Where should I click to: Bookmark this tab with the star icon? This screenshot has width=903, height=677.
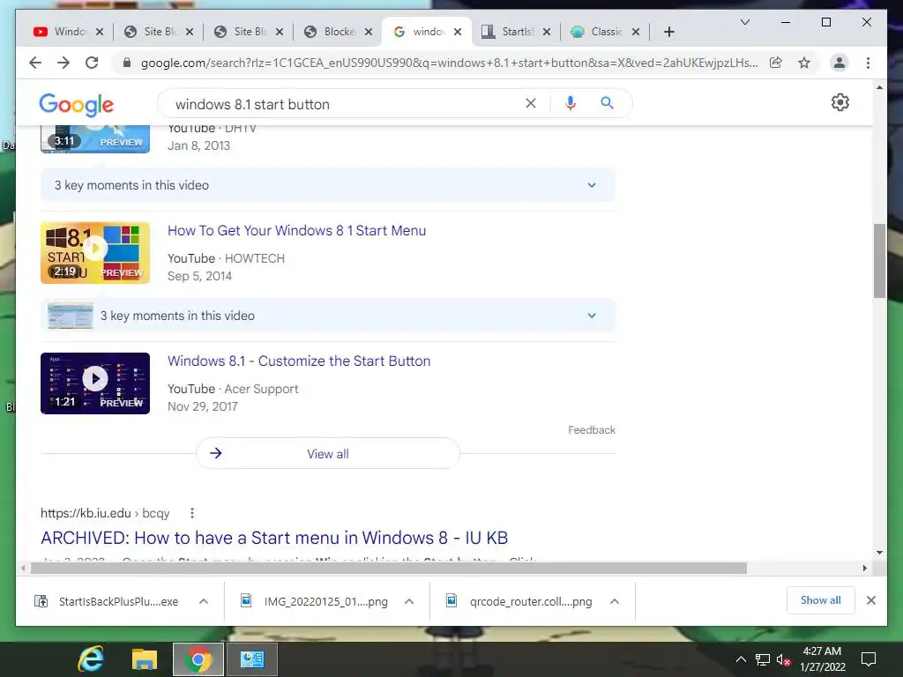804,63
